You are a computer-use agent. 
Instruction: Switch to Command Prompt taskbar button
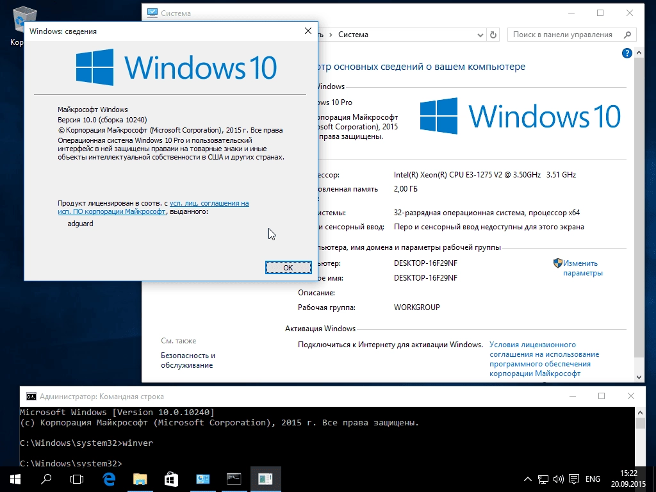(234, 479)
